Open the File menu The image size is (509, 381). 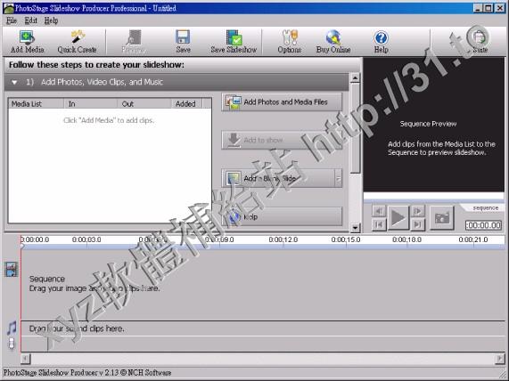click(x=12, y=20)
